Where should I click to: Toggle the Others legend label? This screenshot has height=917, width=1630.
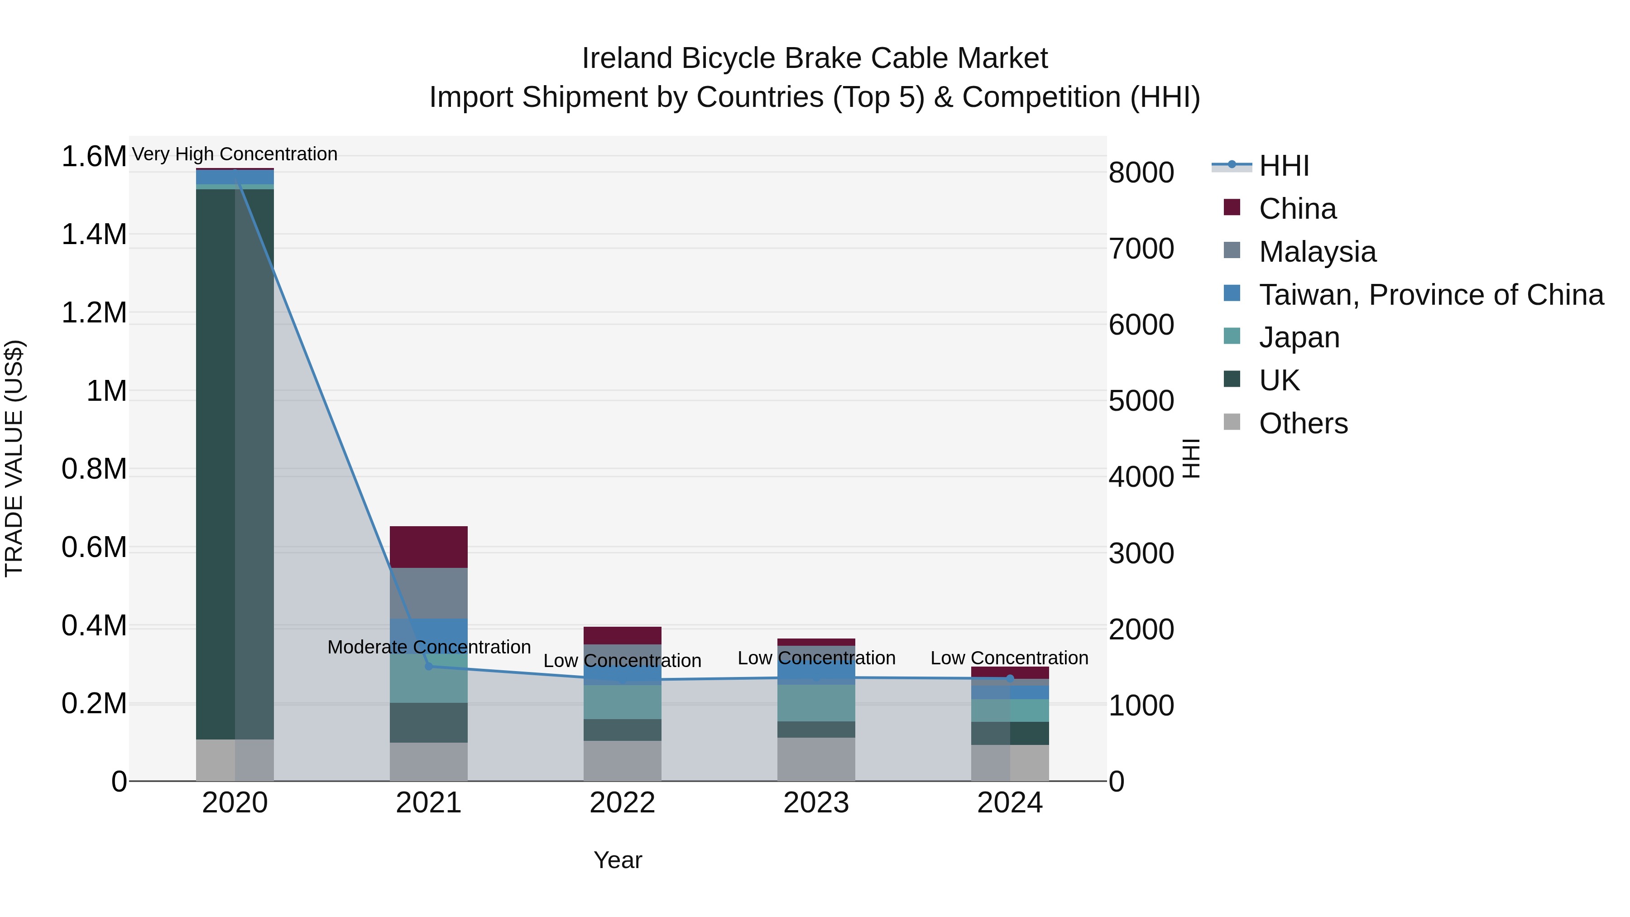(x=1304, y=423)
